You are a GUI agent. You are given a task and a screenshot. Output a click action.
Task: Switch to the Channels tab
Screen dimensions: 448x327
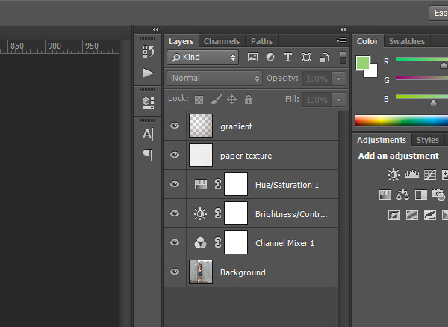click(x=222, y=41)
